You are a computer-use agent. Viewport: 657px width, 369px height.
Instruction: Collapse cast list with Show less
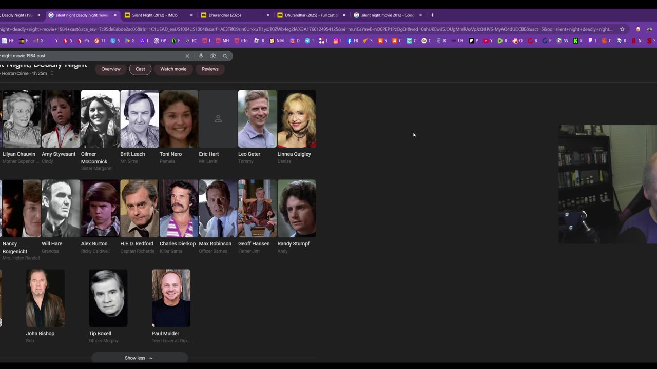pos(139,358)
